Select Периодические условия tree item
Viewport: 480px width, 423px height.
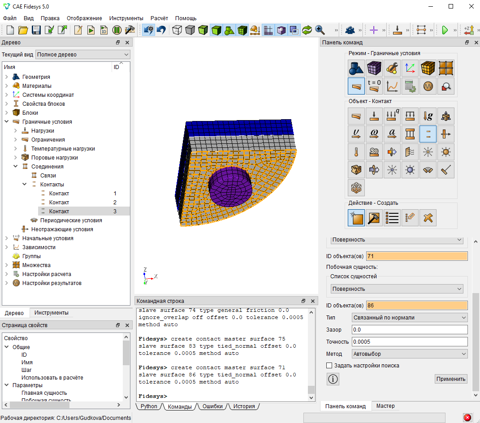point(71,220)
